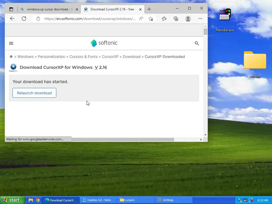Click the vertical scrollbar down arrow
Screen dimensions: 272x204
pos(205,135)
